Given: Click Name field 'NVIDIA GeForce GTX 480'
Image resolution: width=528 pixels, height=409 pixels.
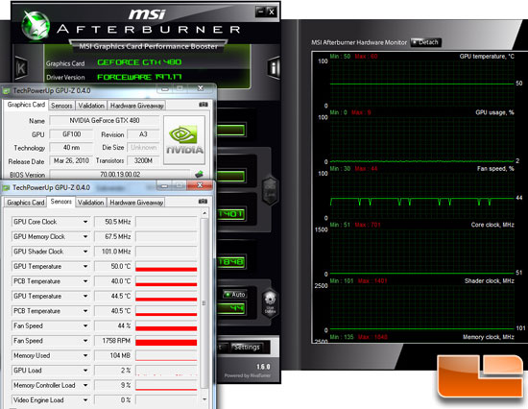Looking at the screenshot, I should tap(104, 120).
